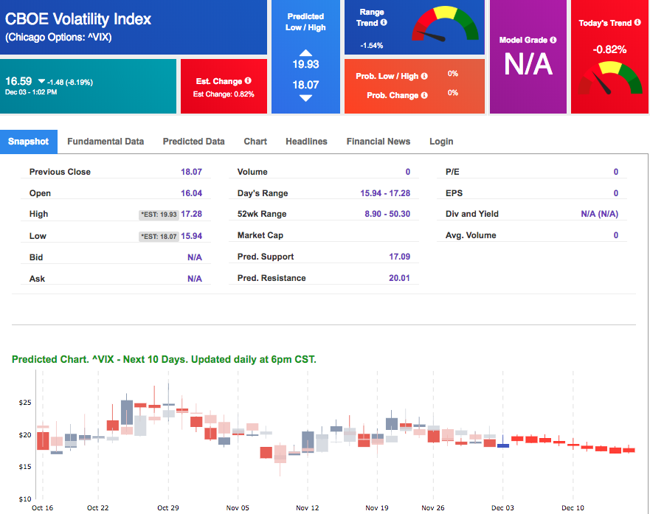650x514 pixels.
Task: Click the Open value 16.04
Action: coord(192,193)
